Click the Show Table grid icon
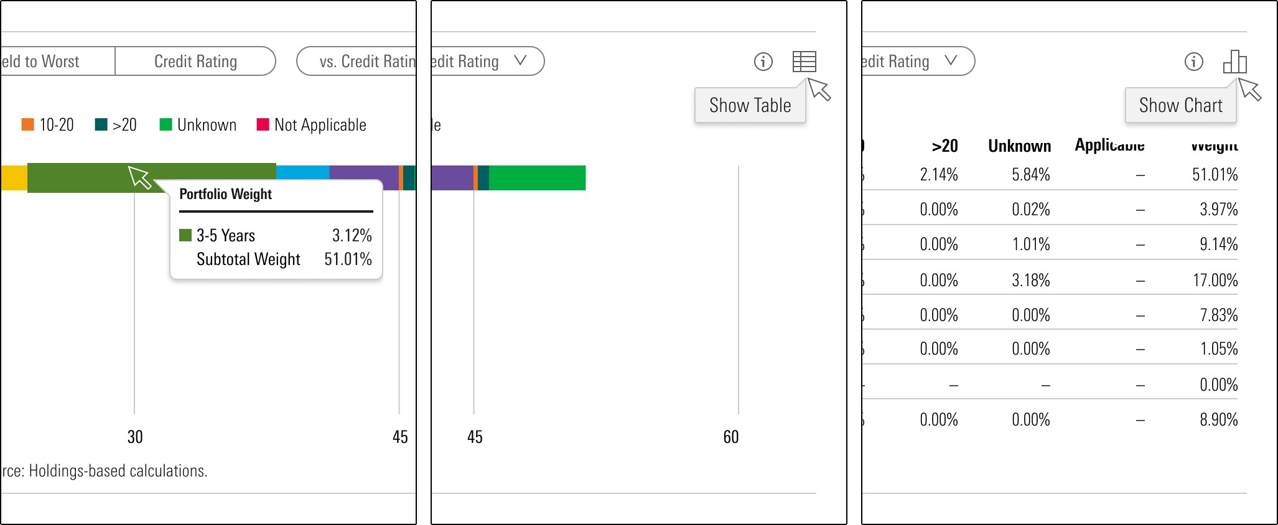1278x525 pixels. [804, 62]
